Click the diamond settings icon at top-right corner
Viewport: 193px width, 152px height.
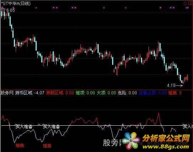pos(185,3)
